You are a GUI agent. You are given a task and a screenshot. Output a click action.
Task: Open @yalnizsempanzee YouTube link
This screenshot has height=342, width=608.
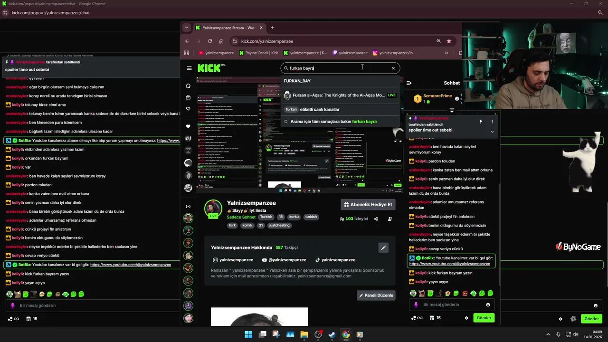tap(284, 260)
